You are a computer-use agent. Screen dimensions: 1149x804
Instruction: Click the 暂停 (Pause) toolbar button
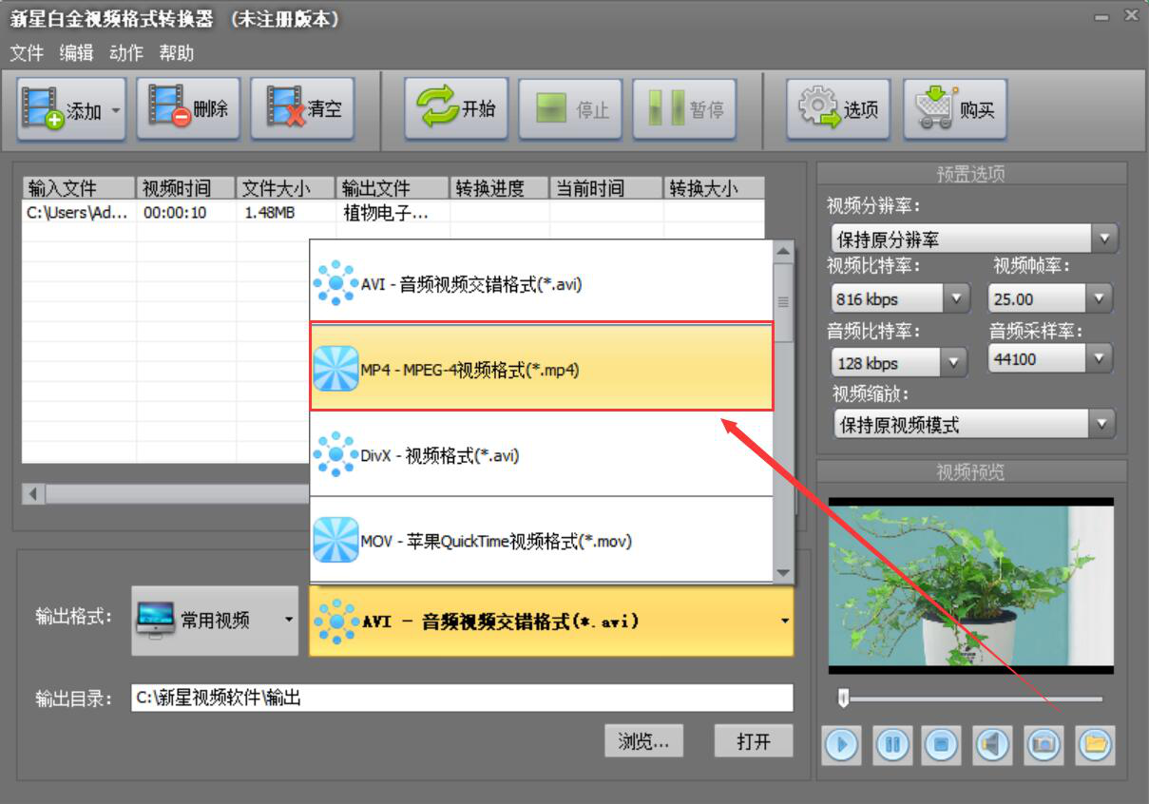pos(685,109)
